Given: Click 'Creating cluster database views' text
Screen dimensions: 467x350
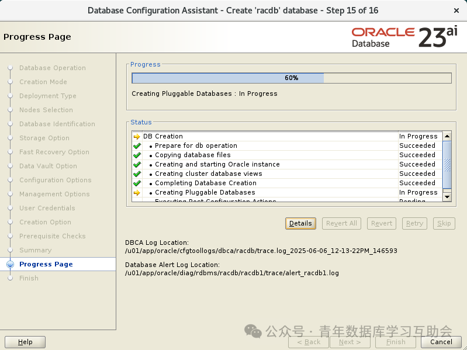Looking at the screenshot, I should [x=209, y=174].
